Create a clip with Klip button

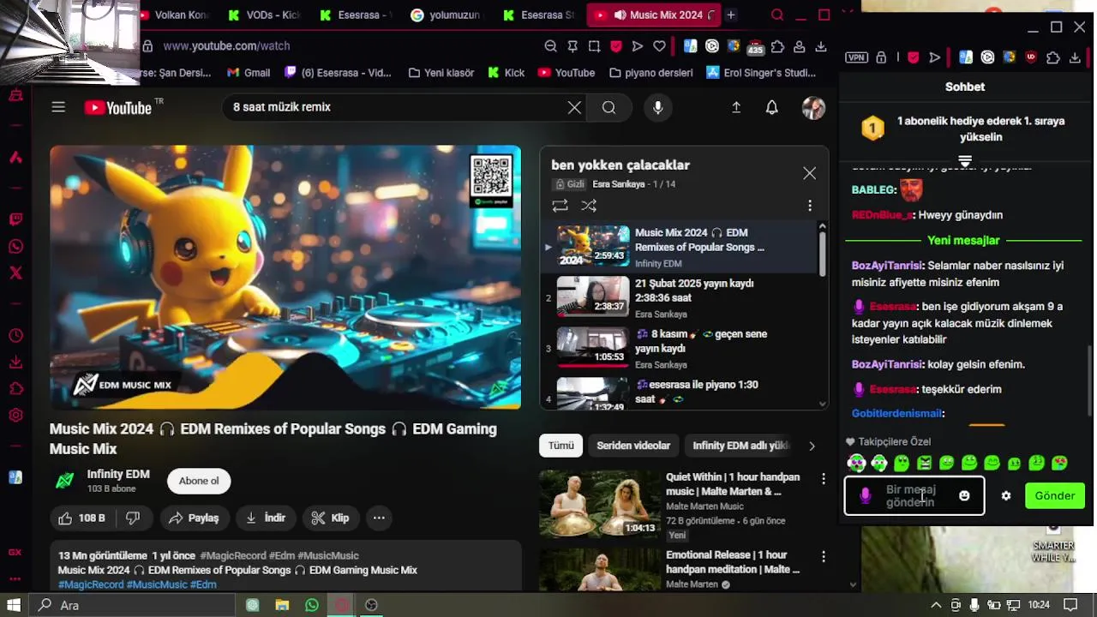(x=330, y=518)
